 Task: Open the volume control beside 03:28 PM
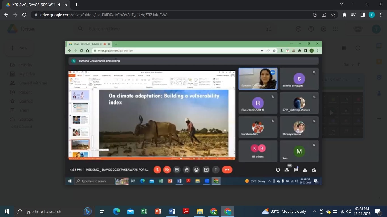click(349, 211)
